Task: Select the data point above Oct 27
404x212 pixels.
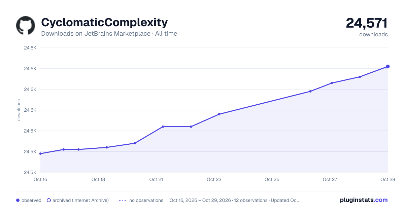Action: pos(332,83)
